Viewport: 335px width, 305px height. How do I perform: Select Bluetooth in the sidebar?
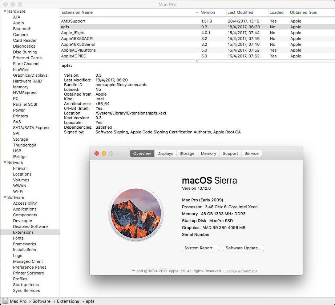[x=22, y=29]
